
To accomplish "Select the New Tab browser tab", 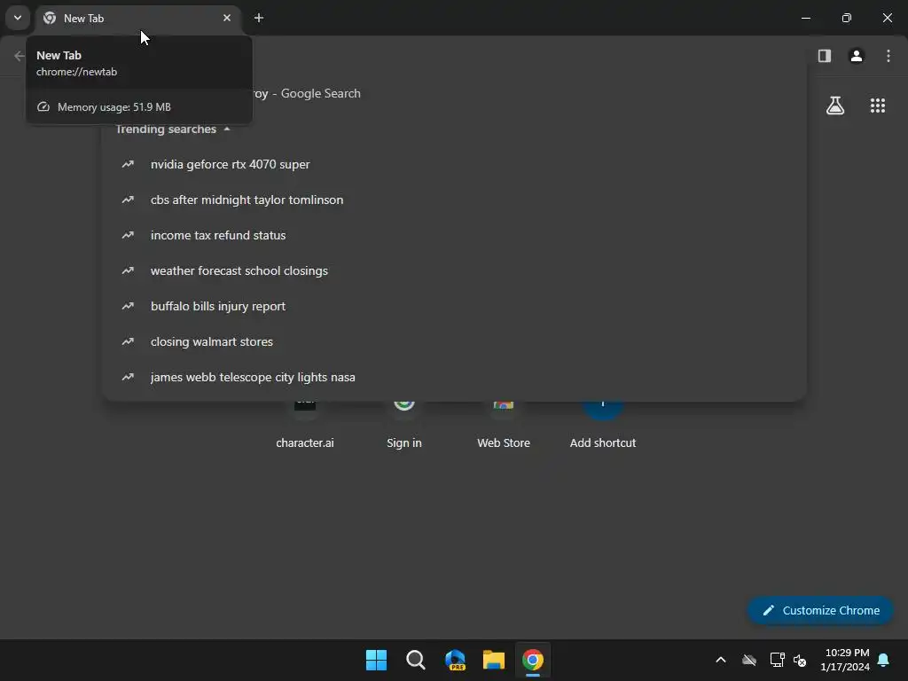I will [x=137, y=18].
